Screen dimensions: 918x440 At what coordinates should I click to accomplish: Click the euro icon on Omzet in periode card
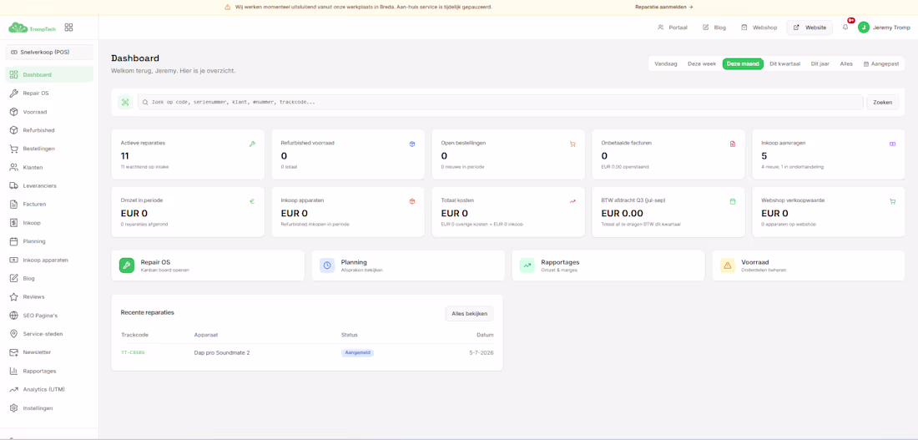(252, 201)
